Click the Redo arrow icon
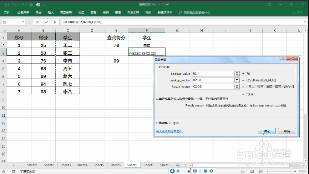Image resolution: width=309 pixels, height=174 pixels. click(x=22, y=5)
